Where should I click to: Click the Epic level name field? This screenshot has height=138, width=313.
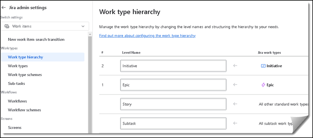coord(173,85)
